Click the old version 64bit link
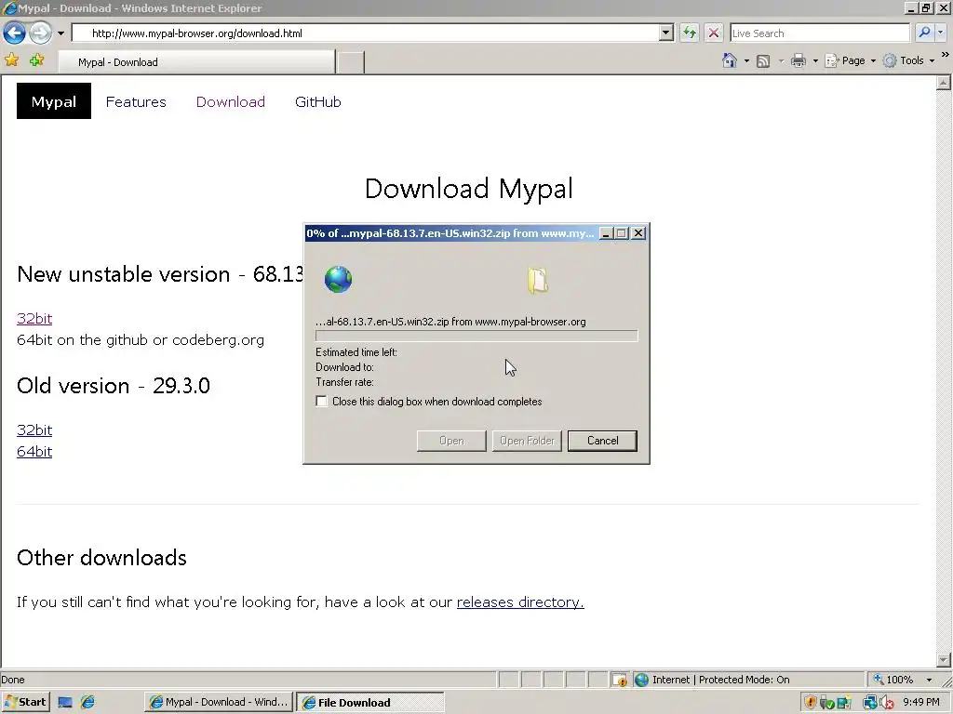 [x=34, y=451]
